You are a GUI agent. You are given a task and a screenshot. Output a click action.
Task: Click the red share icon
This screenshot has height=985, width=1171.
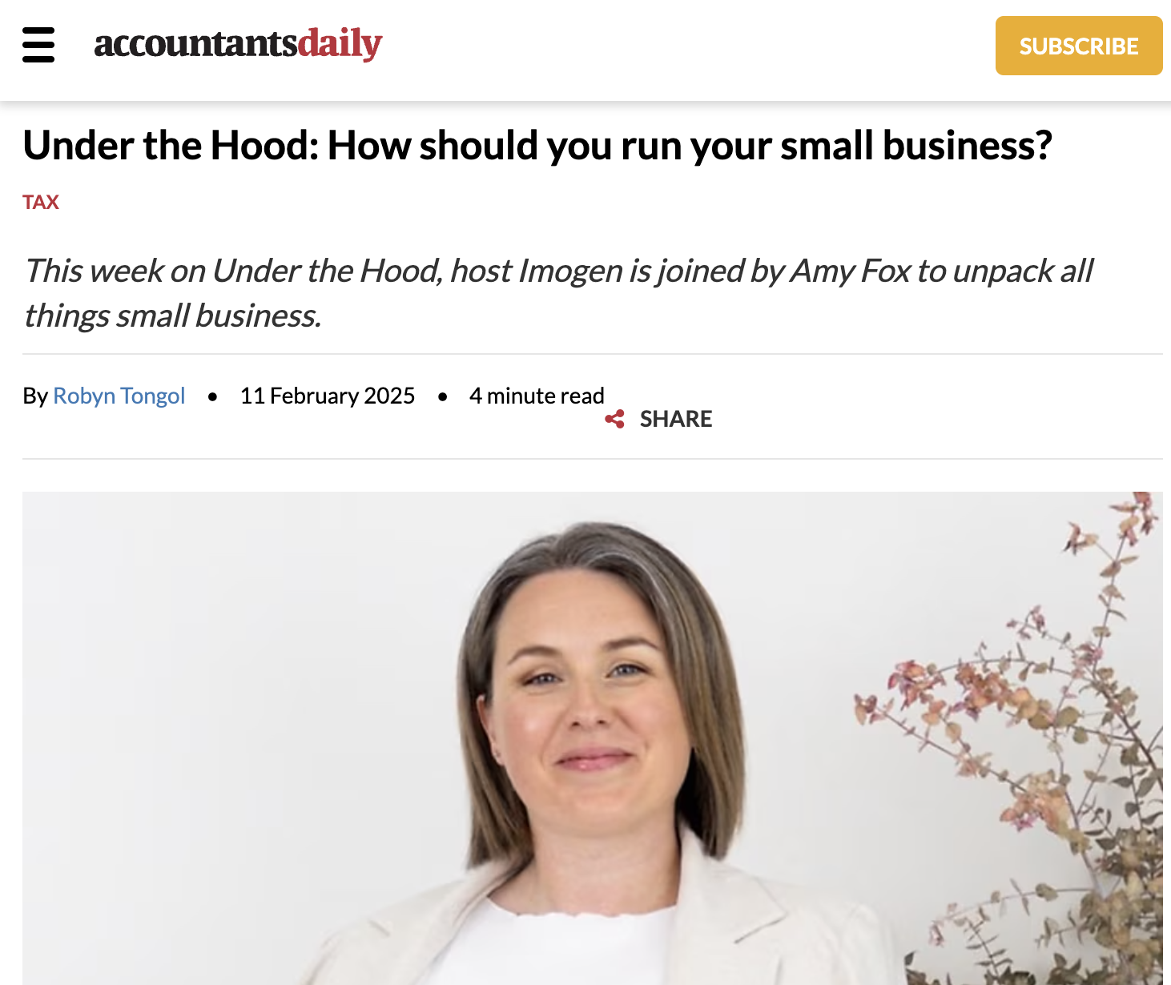[x=614, y=419]
